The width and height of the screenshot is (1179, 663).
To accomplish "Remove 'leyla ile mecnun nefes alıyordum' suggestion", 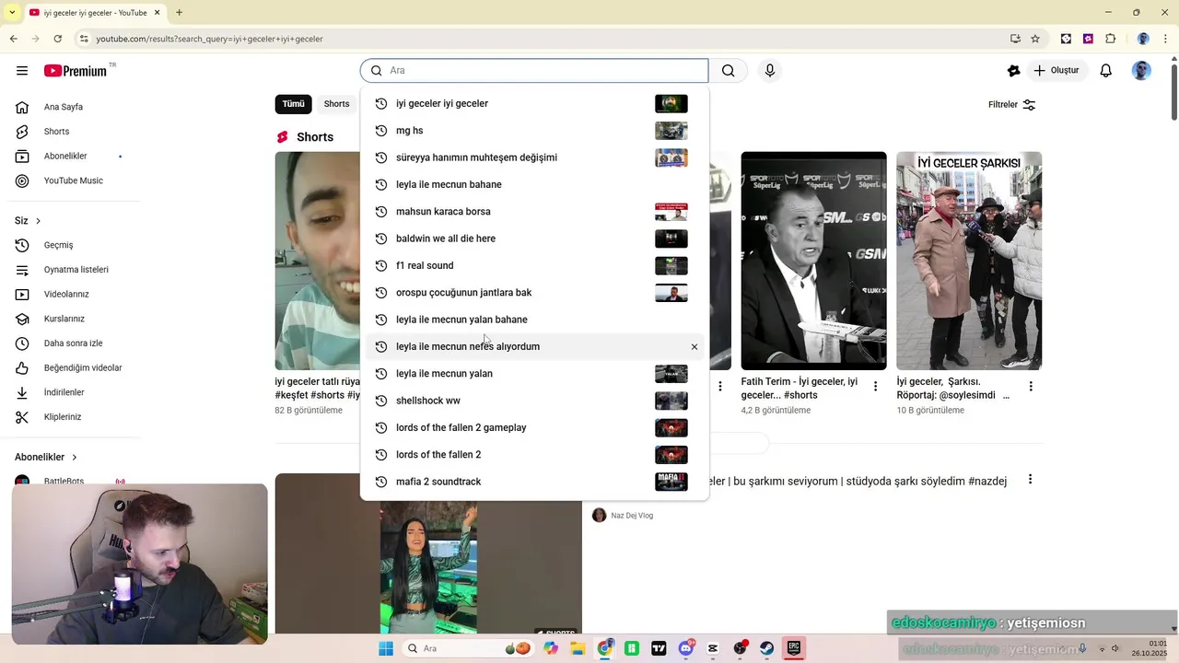I will click(x=695, y=347).
